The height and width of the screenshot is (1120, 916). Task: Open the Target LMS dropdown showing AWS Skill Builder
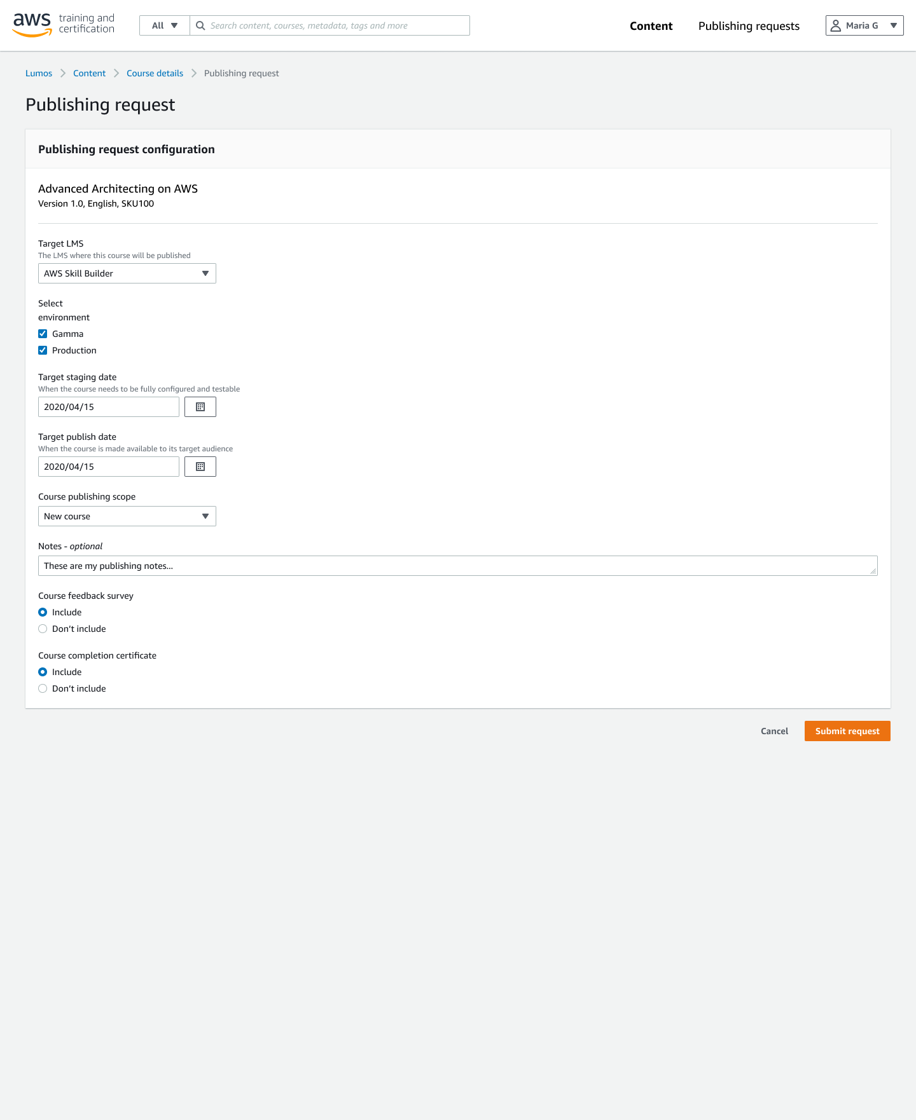tap(127, 273)
